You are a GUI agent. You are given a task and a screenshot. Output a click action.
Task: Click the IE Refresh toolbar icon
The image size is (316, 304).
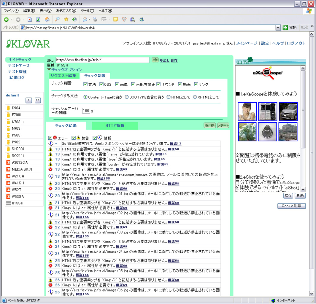coord(38,20)
